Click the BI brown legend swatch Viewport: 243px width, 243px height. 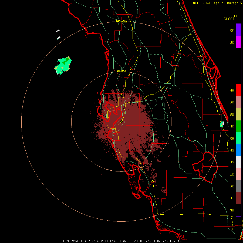tap(238, 198)
